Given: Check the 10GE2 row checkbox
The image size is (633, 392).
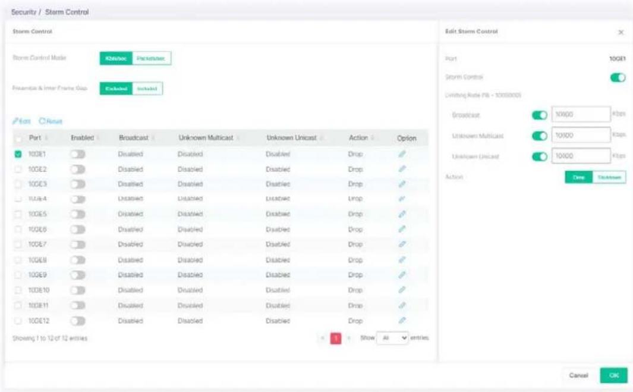Looking at the screenshot, I should 18,169.
